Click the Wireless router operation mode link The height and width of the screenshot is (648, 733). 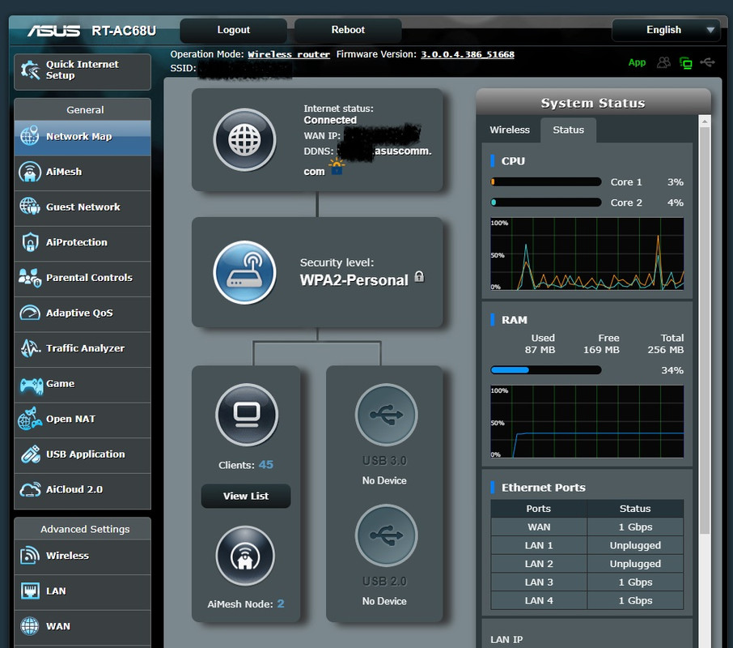coord(289,54)
